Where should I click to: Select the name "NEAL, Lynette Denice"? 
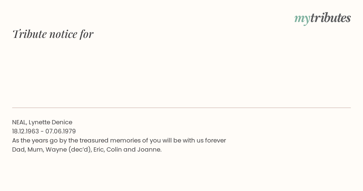[42, 122]
